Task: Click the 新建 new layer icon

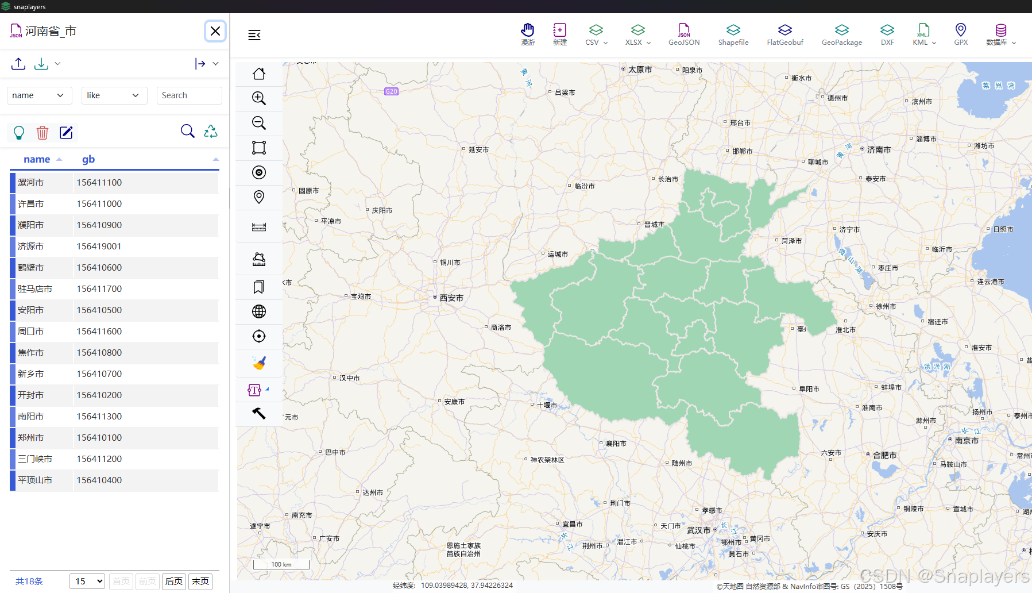Action: click(560, 34)
